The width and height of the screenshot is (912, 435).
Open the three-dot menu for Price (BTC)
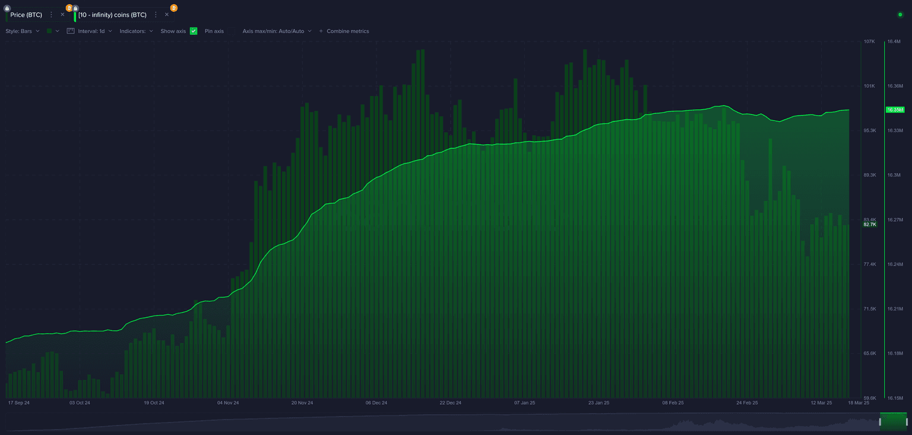pyautogui.click(x=51, y=15)
